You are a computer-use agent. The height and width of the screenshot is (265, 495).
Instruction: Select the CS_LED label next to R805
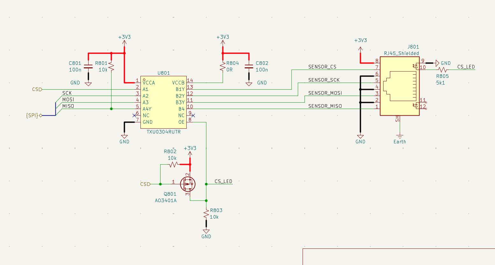click(x=466, y=67)
